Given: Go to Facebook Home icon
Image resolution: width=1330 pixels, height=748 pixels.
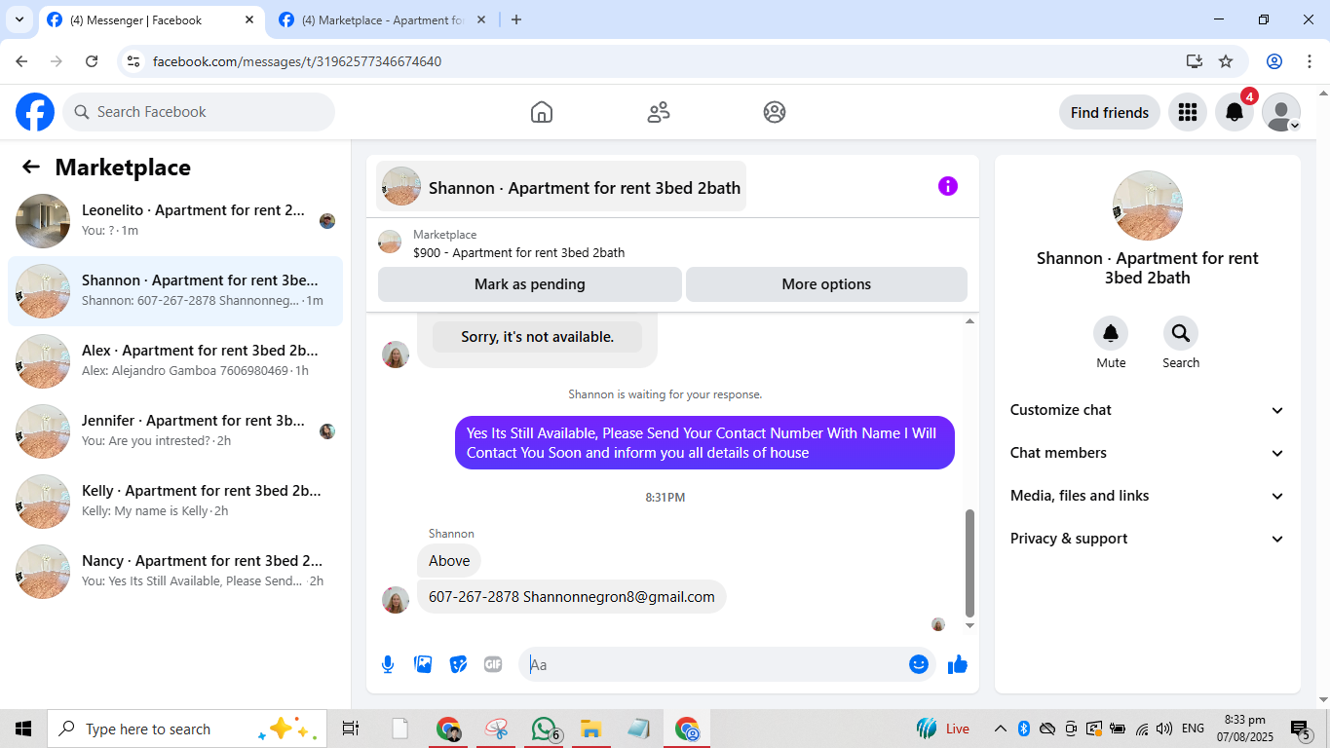Looking at the screenshot, I should (x=542, y=112).
